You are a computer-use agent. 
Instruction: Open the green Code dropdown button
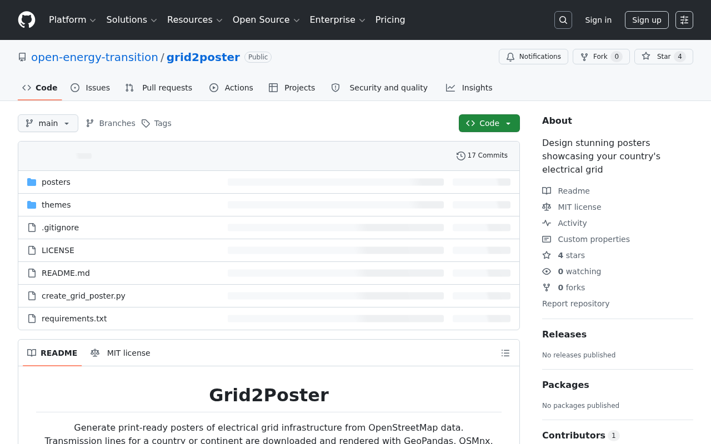(x=489, y=123)
